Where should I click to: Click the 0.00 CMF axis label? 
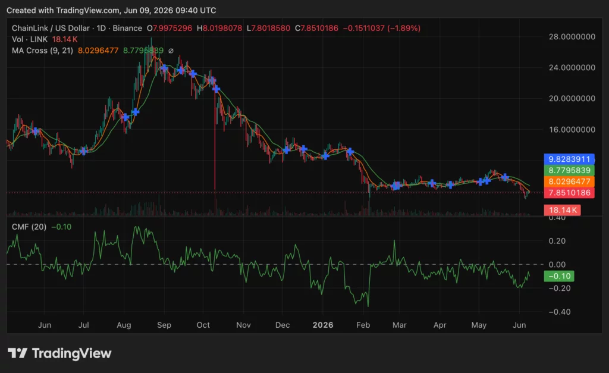[x=557, y=265]
